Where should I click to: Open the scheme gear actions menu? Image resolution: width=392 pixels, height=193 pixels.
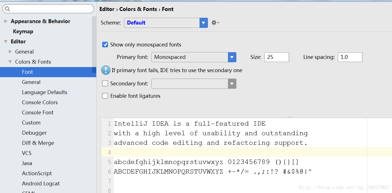tap(215, 23)
